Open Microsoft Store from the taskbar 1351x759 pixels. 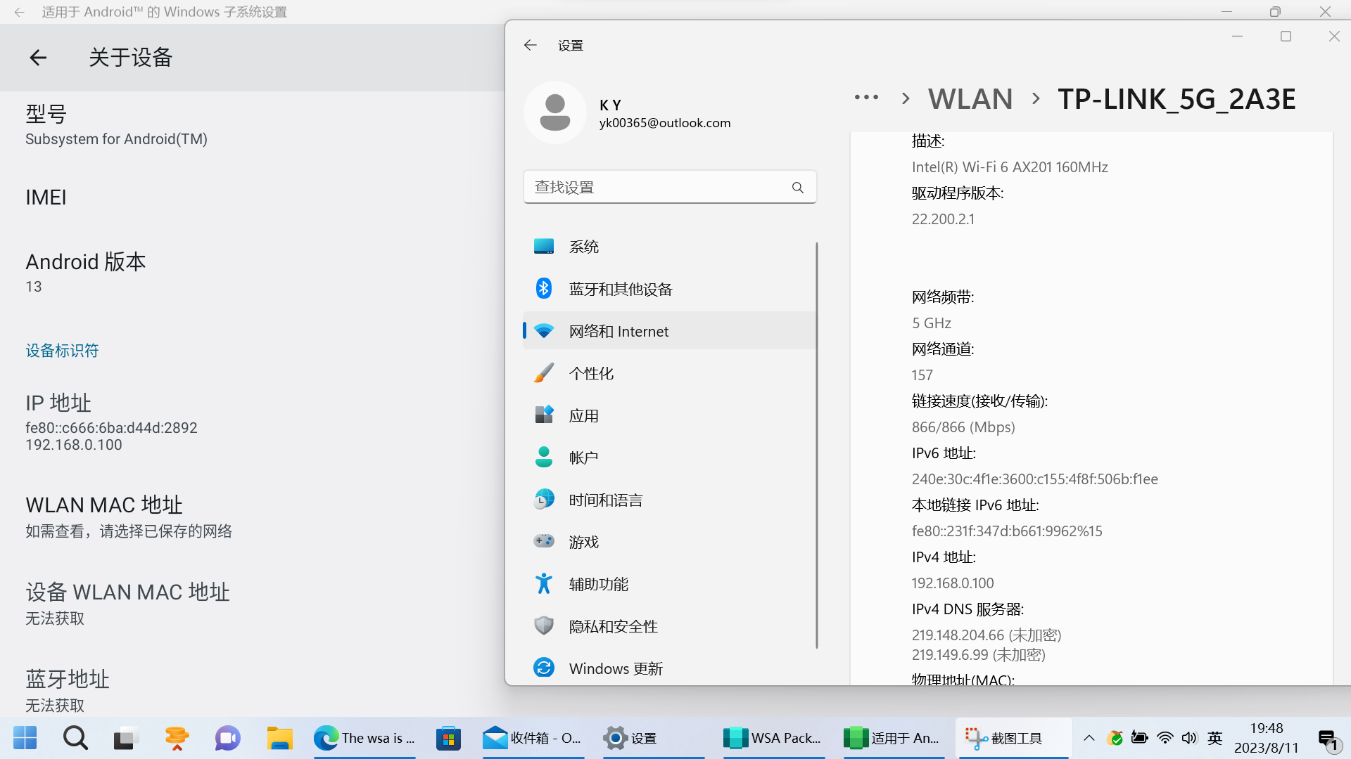pos(448,738)
